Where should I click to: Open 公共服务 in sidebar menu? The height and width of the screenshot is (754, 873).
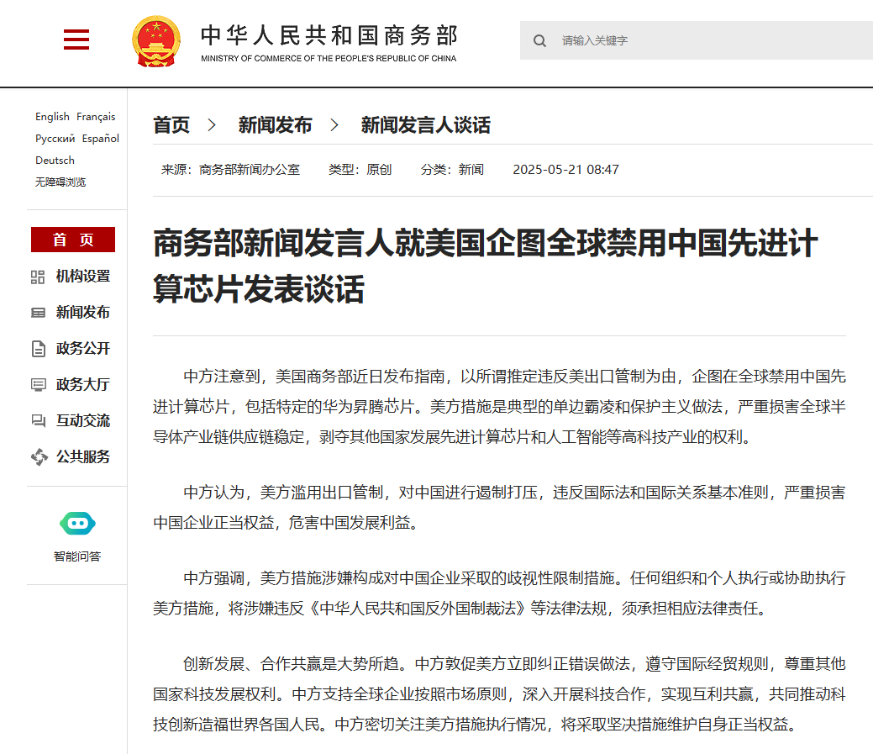pos(83,457)
